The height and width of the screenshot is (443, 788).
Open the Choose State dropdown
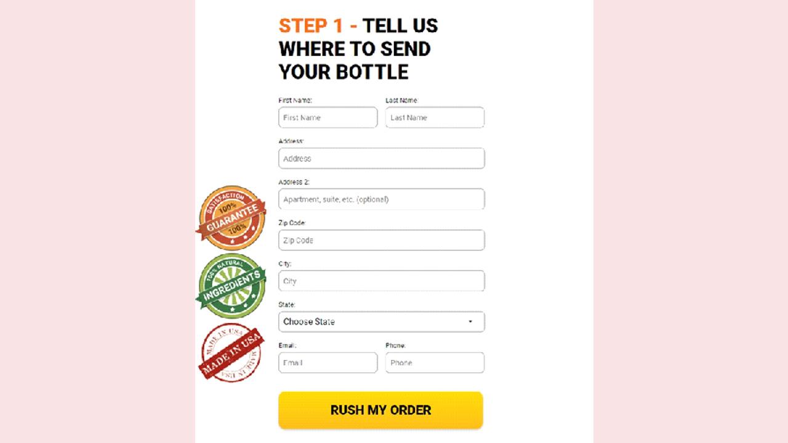[x=382, y=322]
